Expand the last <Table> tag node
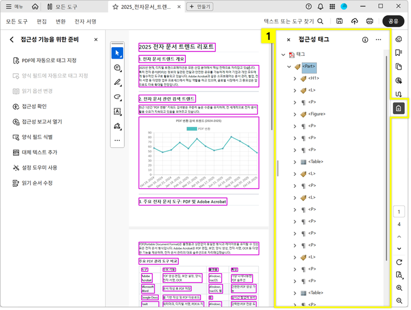Screen dimensions: 411x310 [x=295, y=293]
